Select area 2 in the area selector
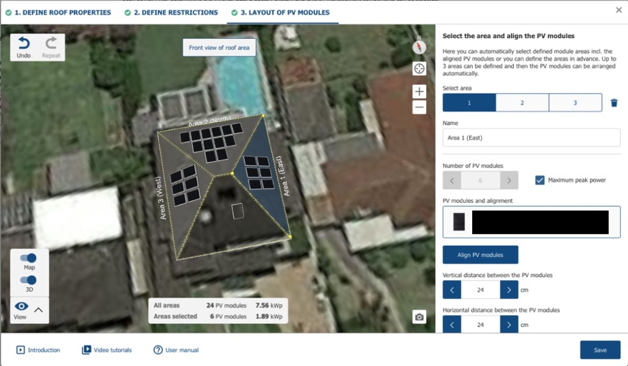This screenshot has height=366, width=628. 522,102
